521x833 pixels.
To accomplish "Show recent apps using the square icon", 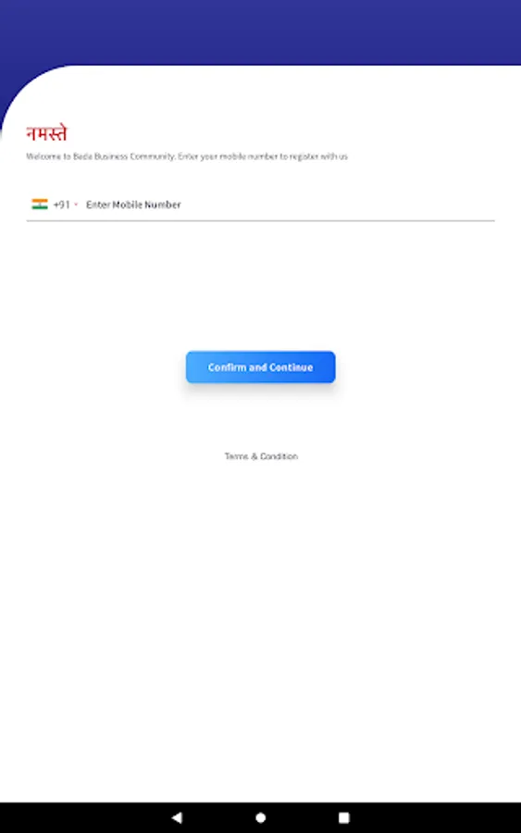I will point(344,817).
